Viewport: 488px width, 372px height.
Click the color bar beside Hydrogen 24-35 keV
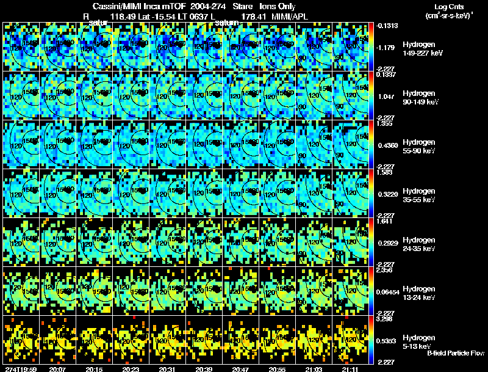click(x=371, y=243)
